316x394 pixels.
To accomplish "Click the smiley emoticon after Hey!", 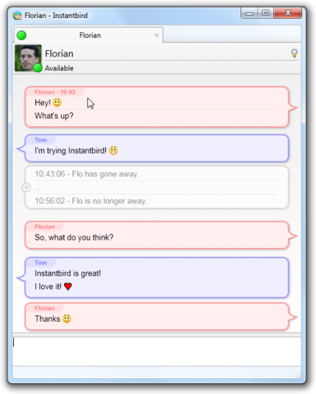I will tap(57, 103).
